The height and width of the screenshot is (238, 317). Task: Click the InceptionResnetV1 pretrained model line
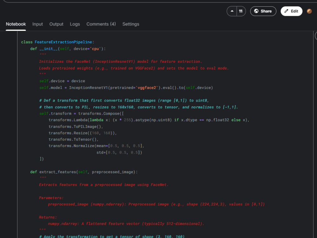126,88
